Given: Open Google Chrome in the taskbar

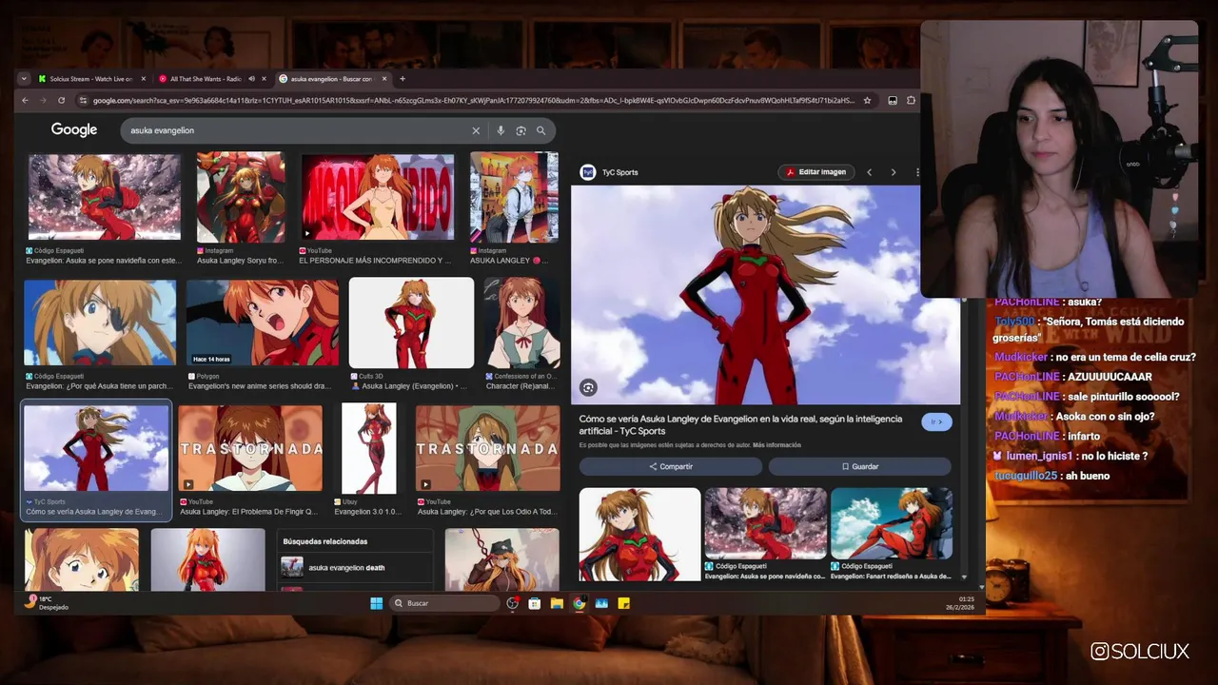Looking at the screenshot, I should point(579,603).
